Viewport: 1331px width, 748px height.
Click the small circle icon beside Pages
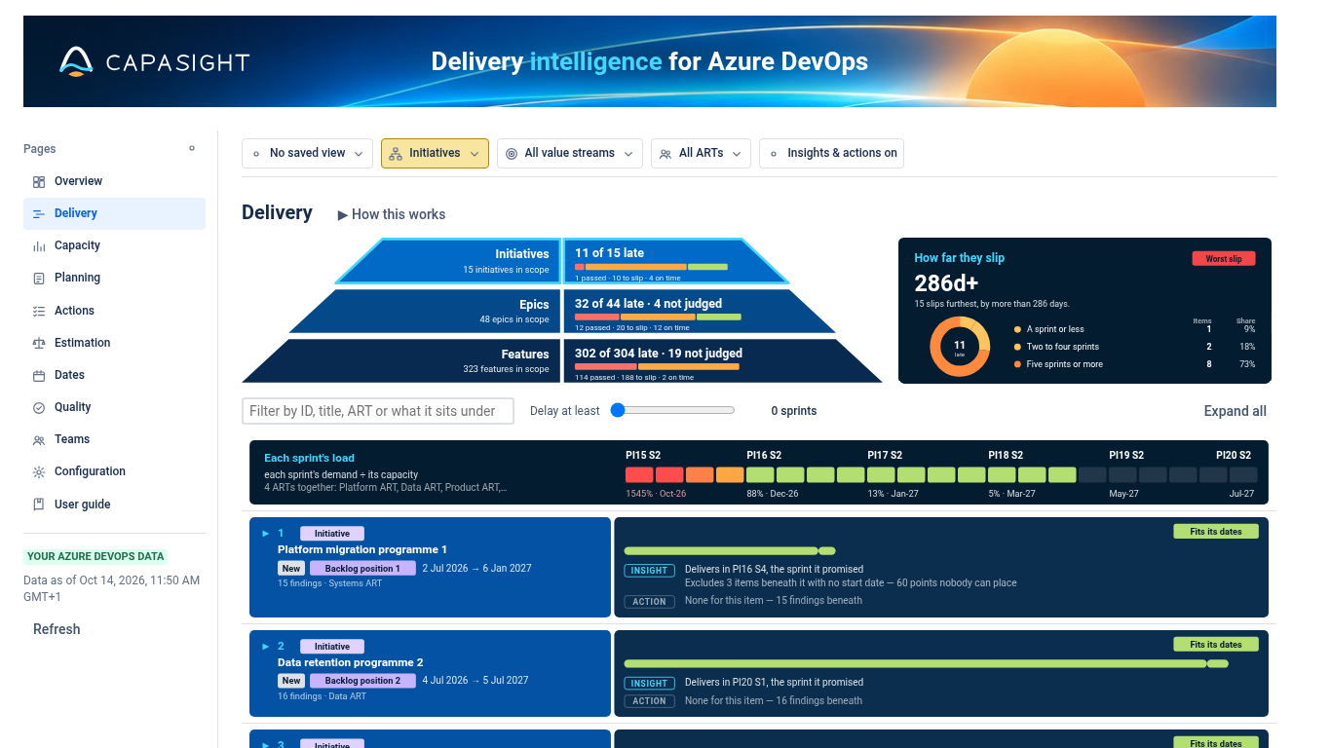click(192, 149)
